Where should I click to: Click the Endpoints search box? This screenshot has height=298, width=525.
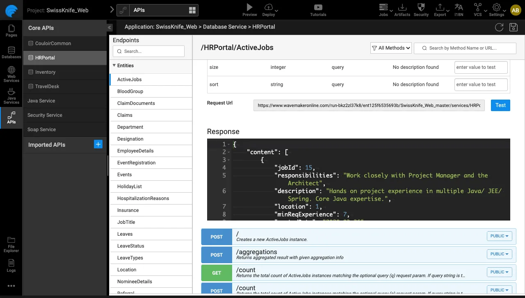click(148, 51)
